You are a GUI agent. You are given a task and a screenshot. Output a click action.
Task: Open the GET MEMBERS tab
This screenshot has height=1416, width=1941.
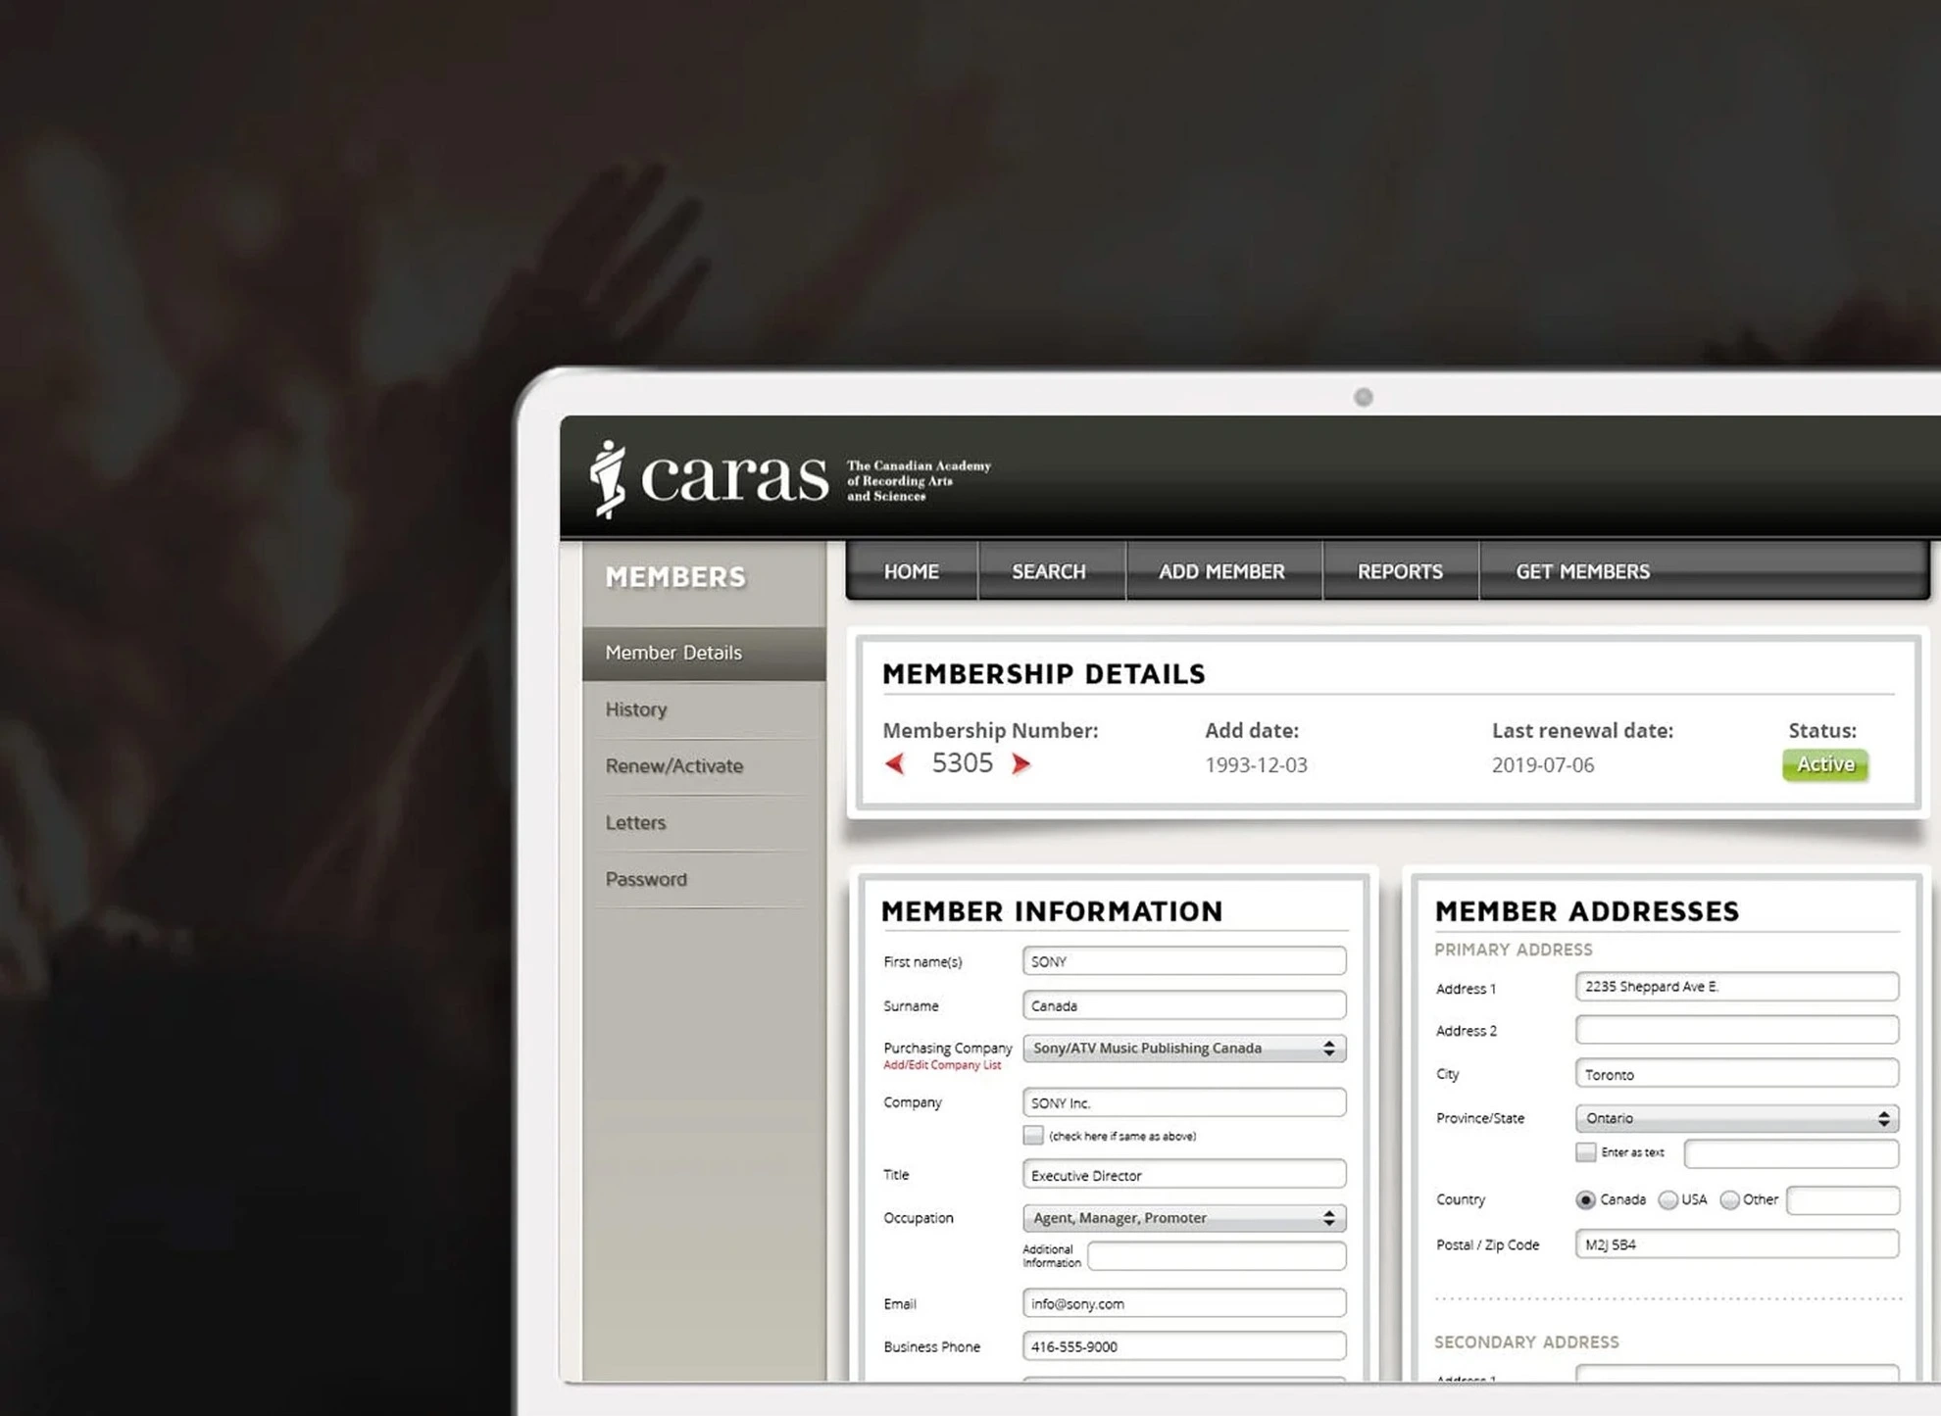click(1582, 571)
